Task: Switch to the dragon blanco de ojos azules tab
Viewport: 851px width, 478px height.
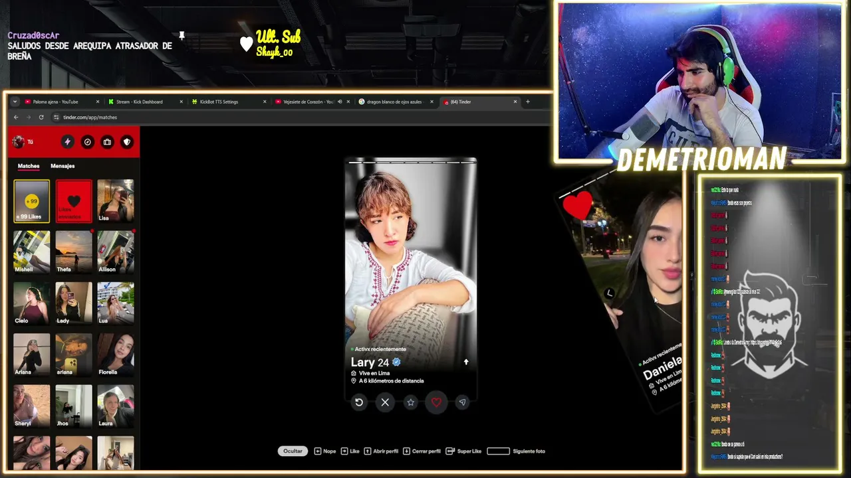Action: (396, 102)
